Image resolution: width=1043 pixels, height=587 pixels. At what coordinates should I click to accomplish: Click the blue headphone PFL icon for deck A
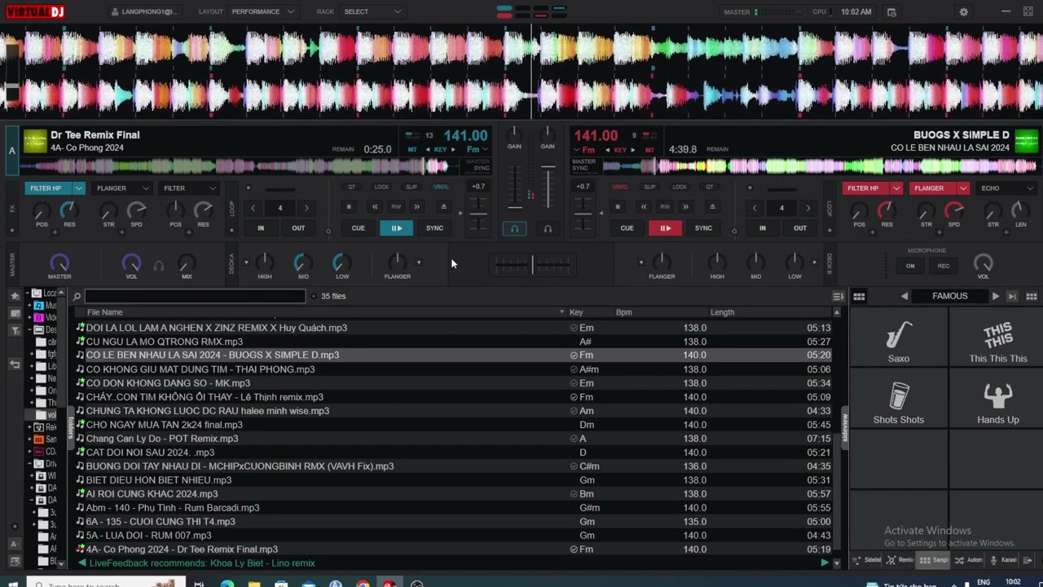pos(514,229)
